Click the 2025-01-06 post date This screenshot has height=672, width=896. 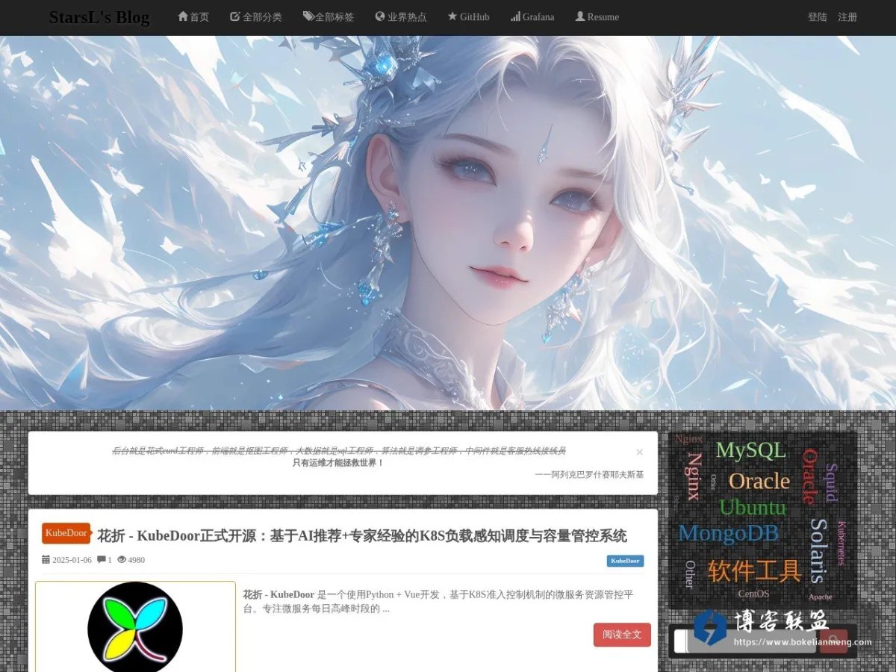(72, 560)
